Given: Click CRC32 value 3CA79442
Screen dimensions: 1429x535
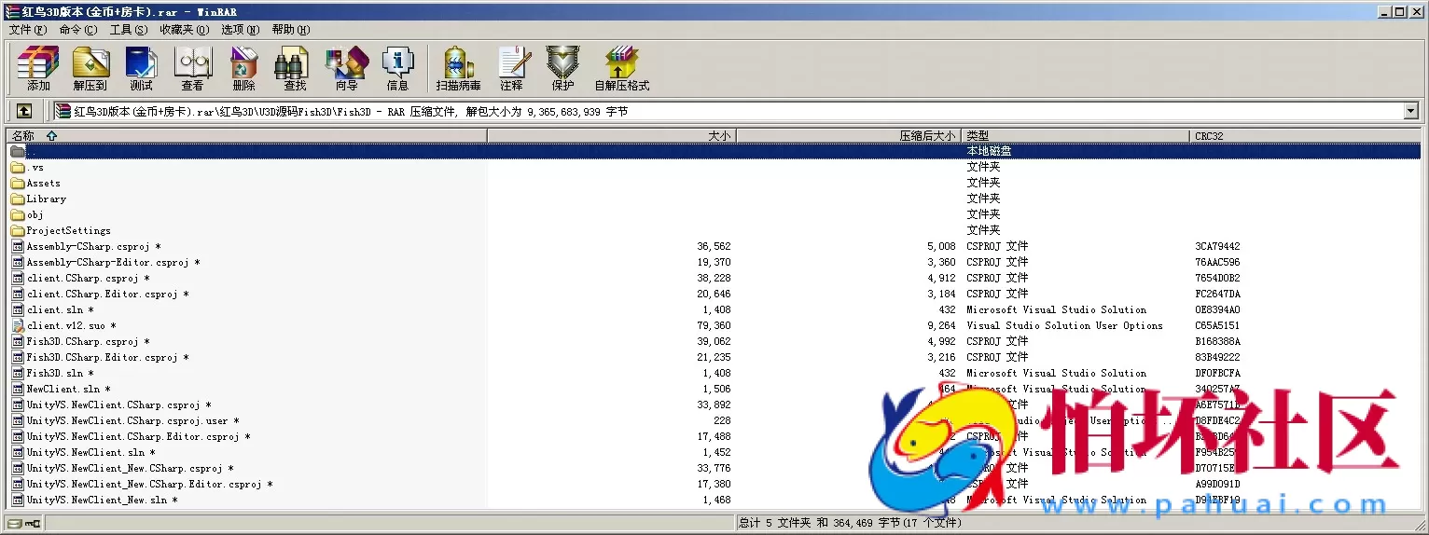Looking at the screenshot, I should coord(1217,247).
